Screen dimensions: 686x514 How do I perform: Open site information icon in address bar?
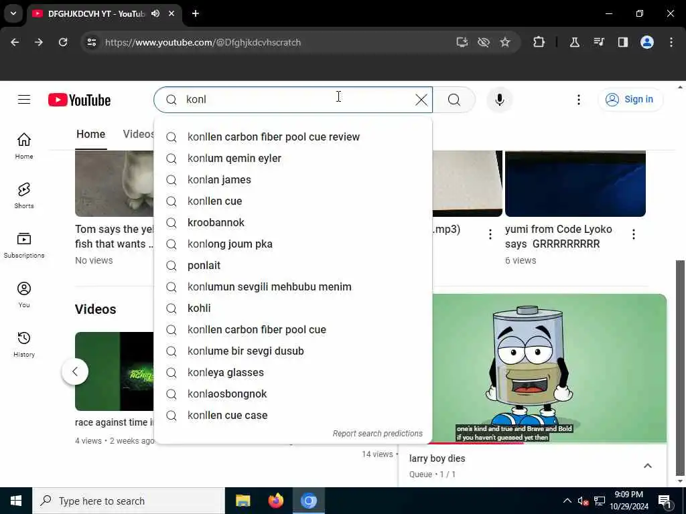[91, 42]
